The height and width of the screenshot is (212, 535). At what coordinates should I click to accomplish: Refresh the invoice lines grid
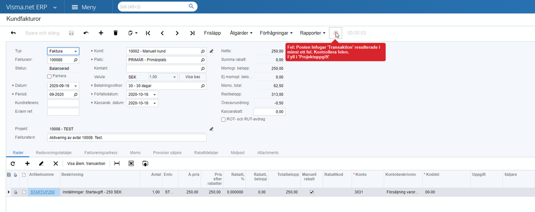pos(13,164)
